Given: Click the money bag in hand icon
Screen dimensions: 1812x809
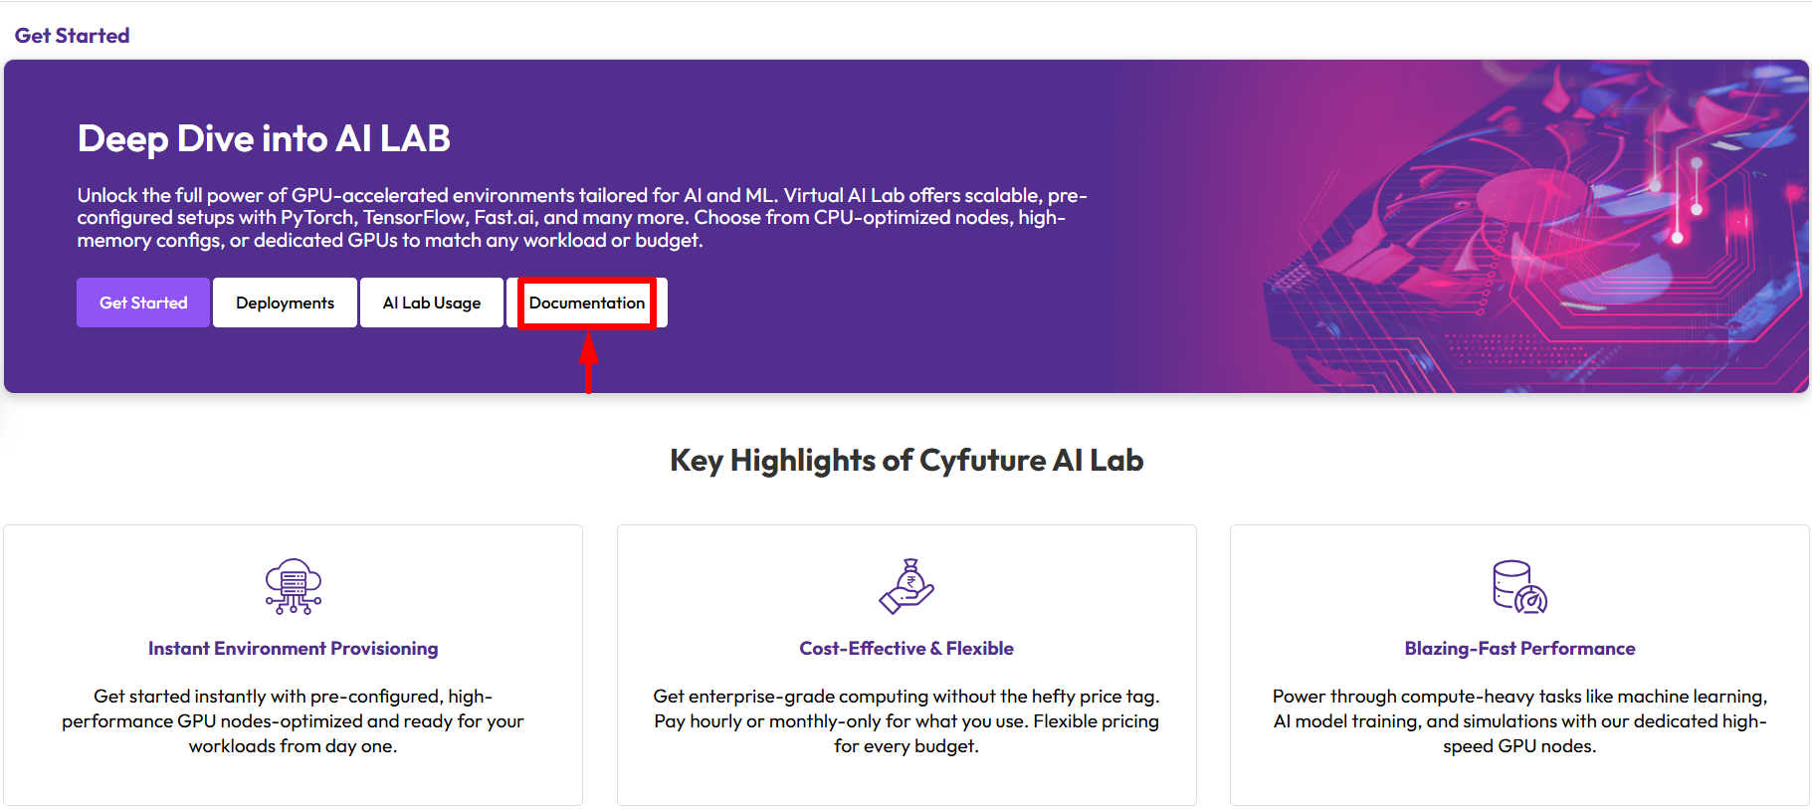Looking at the screenshot, I should tap(906, 586).
